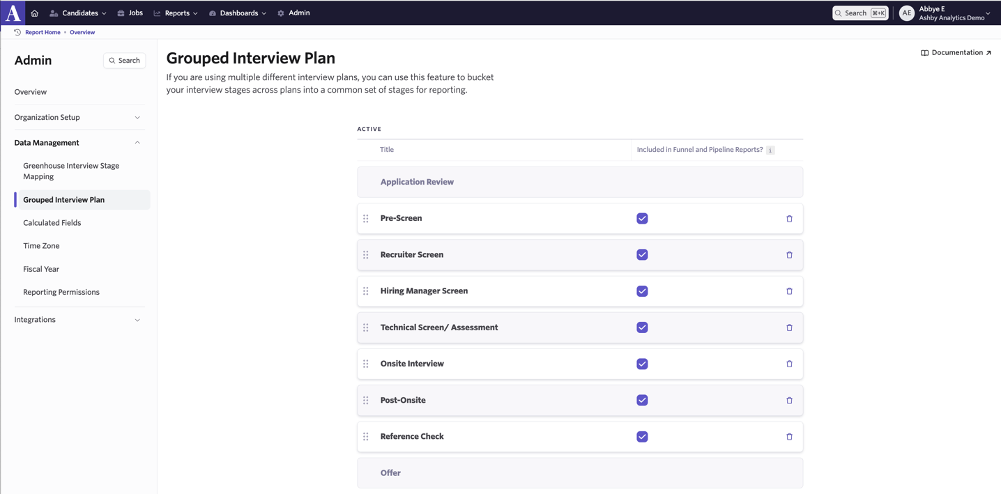Grab the Recruiter Screen drag handle
The width and height of the screenshot is (1001, 494).
(366, 255)
